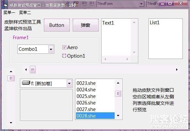This screenshot has width=190, height=131.
Task: Toggle the Aero checkbox
Action: [64, 47]
